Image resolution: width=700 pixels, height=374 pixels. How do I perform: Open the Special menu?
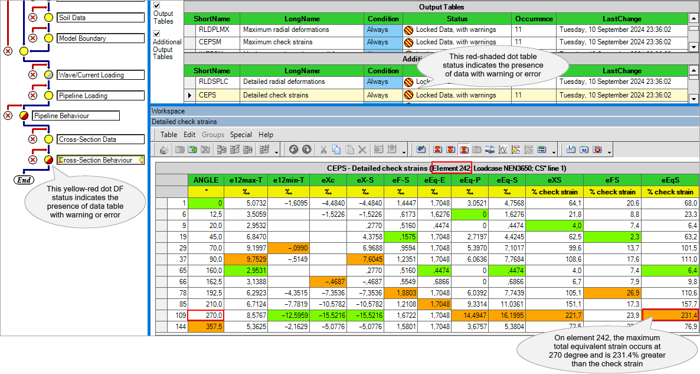241,135
